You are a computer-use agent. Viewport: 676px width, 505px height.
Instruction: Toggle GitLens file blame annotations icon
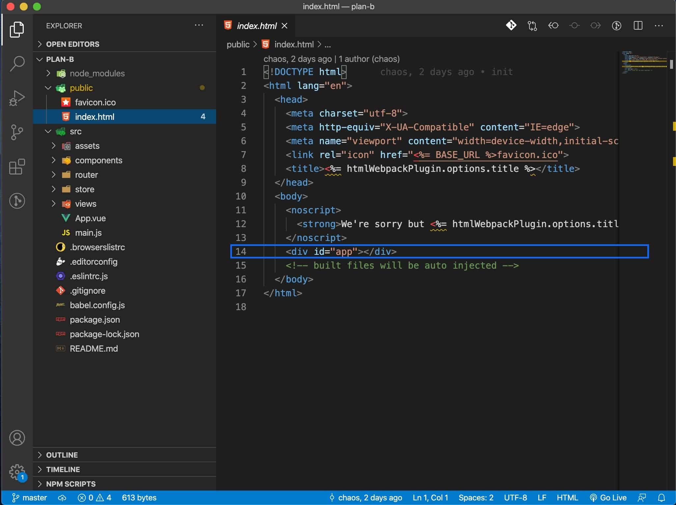point(616,26)
